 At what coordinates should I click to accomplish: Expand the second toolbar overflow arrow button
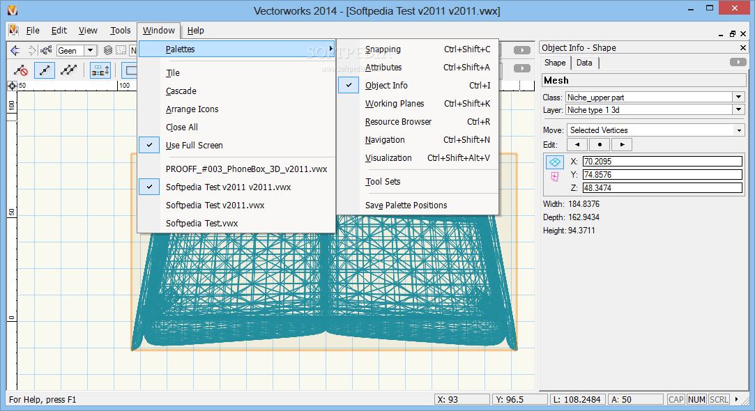click(x=522, y=68)
